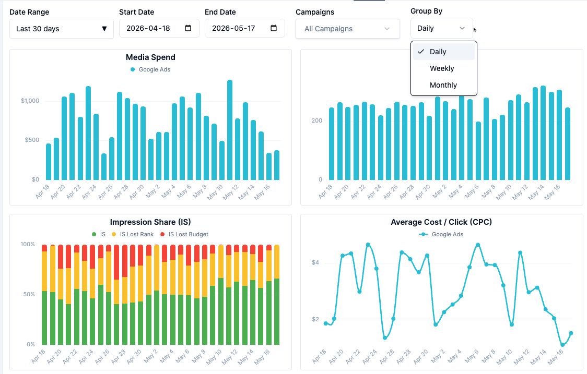Expand the All Campaigns dropdown

(x=347, y=29)
